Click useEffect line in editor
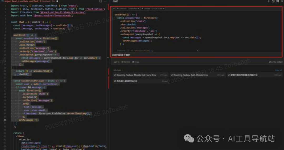 [25, 35]
